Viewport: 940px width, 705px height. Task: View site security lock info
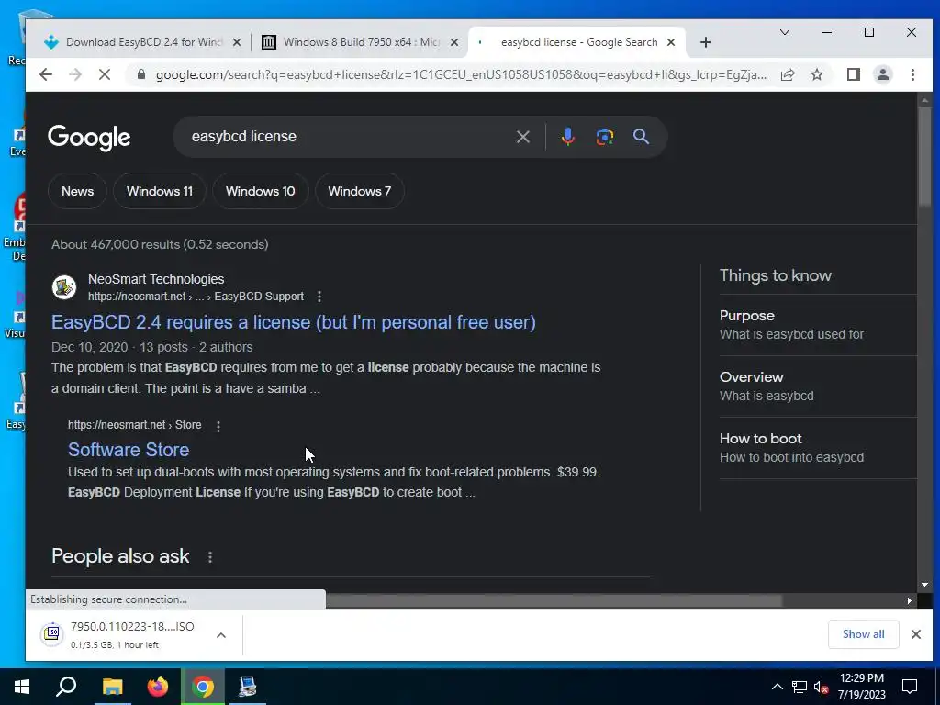(x=140, y=74)
